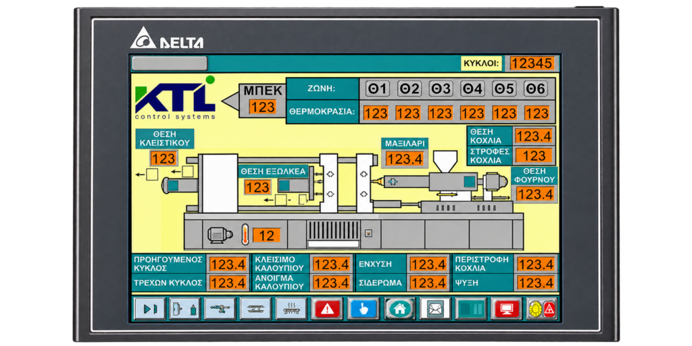The width and height of the screenshot is (692, 346).
Task: Open the mold clamp plates icon
Action: tap(255, 308)
